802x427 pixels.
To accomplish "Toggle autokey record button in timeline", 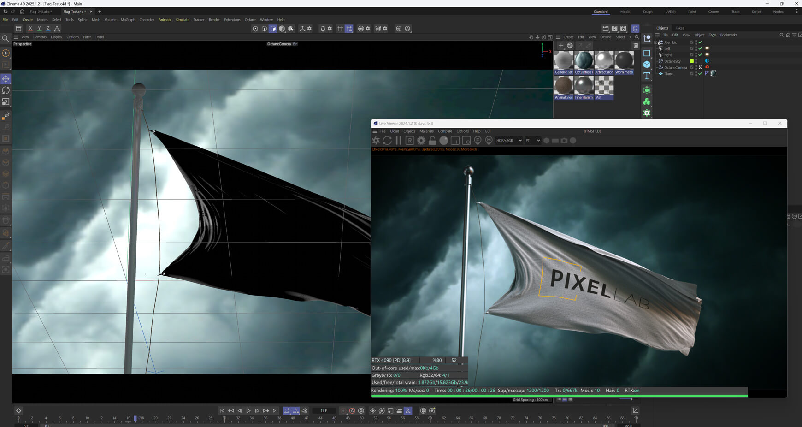I will pos(352,411).
